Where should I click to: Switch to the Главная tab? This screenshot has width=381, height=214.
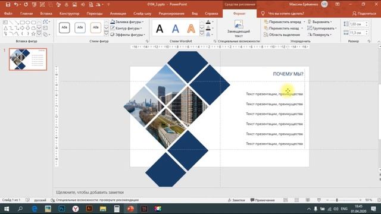[x=26, y=14]
